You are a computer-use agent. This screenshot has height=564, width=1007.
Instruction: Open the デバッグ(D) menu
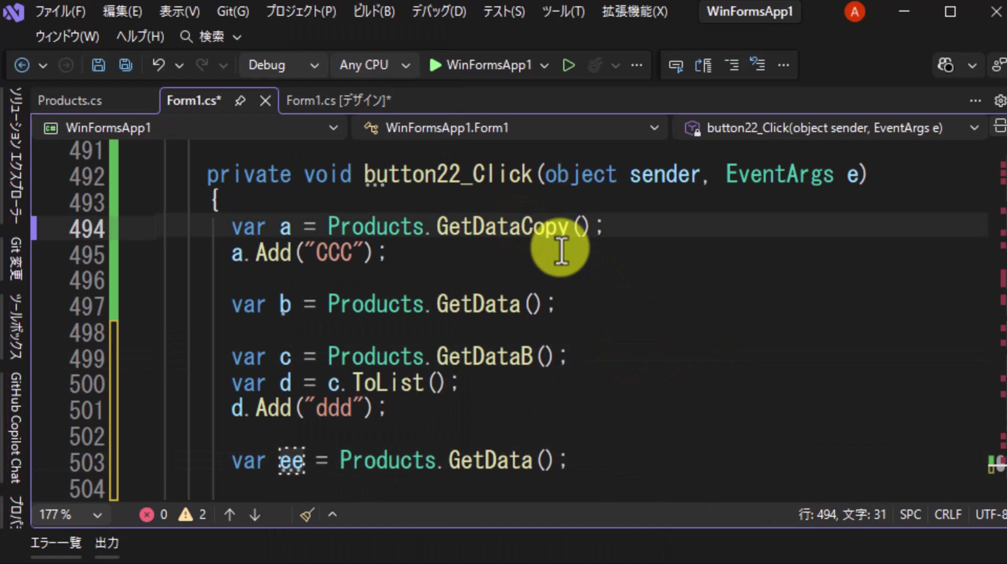pyautogui.click(x=439, y=12)
